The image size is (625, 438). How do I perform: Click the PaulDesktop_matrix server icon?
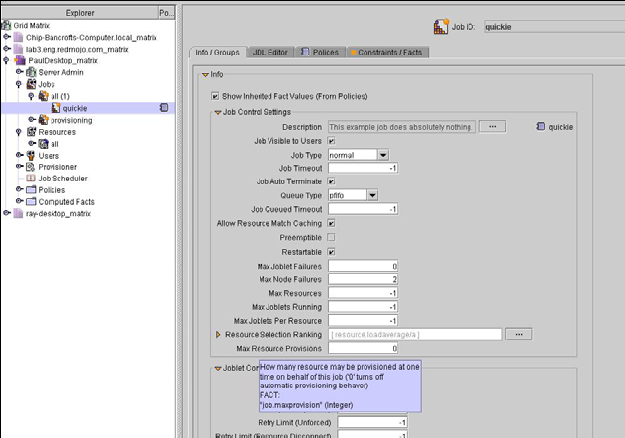pyautogui.click(x=20, y=60)
